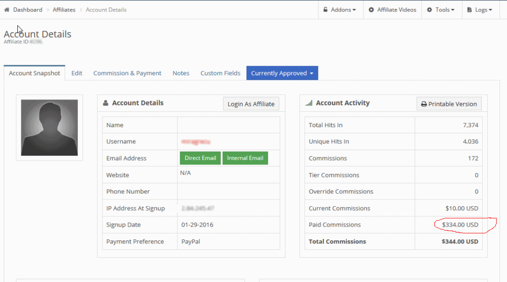Click the Tools gear icon
The height and width of the screenshot is (282, 507).
(x=429, y=10)
